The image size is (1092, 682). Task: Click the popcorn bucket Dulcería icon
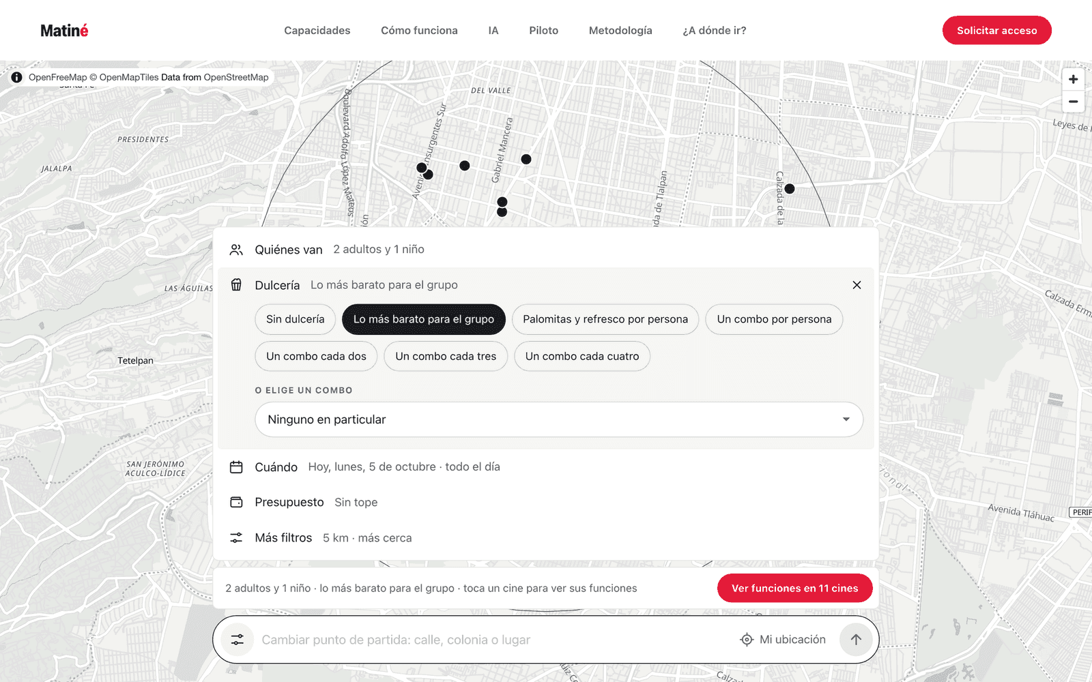pyautogui.click(x=236, y=285)
